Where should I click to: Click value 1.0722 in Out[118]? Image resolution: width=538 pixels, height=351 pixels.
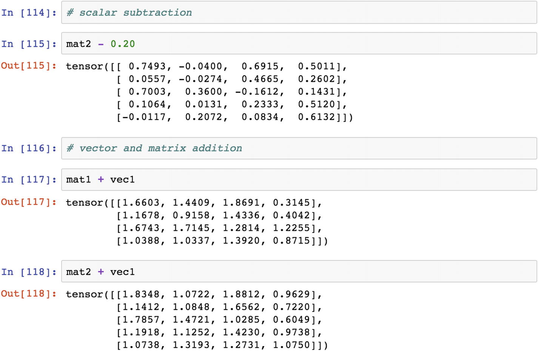pos(191,294)
